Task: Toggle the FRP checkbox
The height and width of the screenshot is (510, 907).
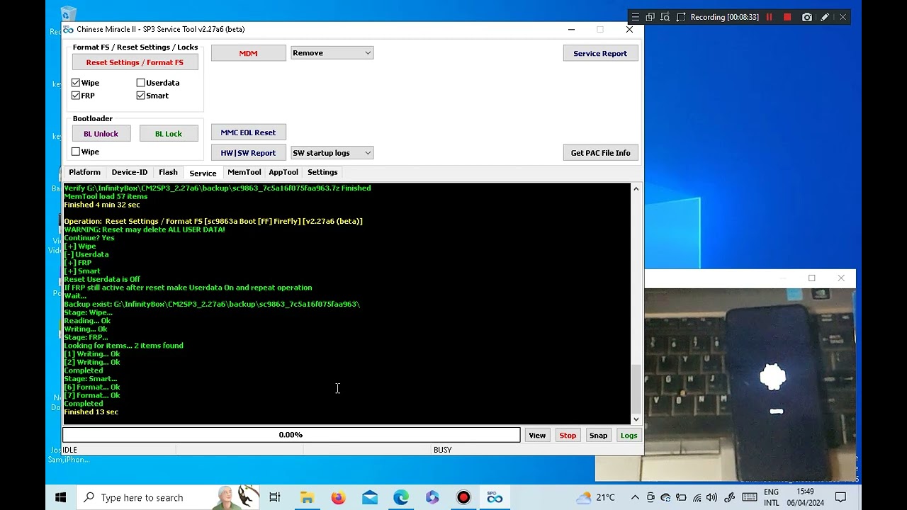Action: point(76,96)
